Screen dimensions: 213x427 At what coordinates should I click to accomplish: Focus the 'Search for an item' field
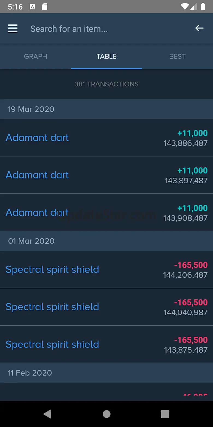(x=106, y=29)
